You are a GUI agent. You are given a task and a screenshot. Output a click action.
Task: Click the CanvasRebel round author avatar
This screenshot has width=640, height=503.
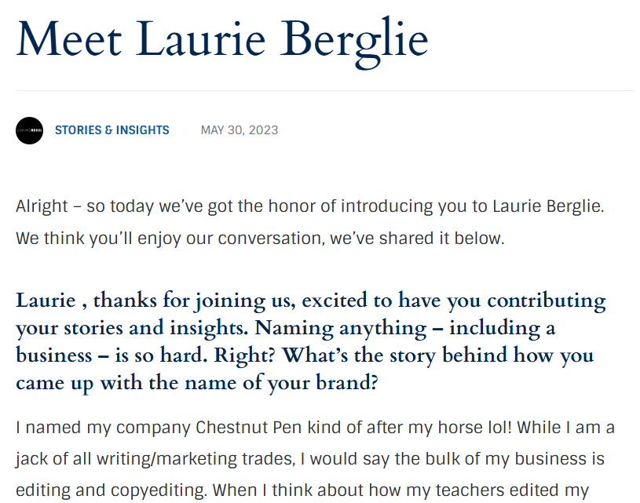[29, 130]
